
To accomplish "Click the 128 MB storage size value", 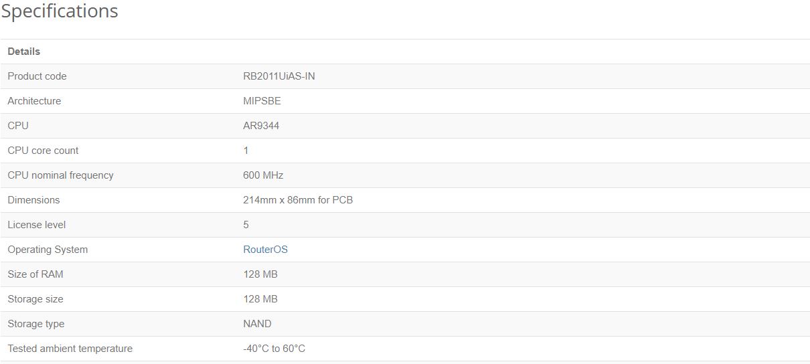I will click(260, 299).
